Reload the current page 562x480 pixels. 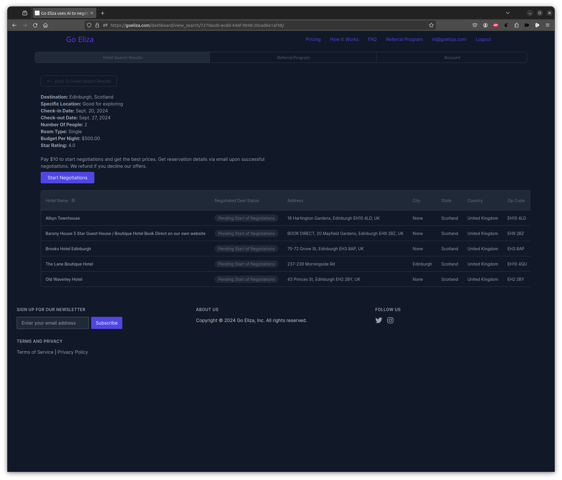coord(35,25)
